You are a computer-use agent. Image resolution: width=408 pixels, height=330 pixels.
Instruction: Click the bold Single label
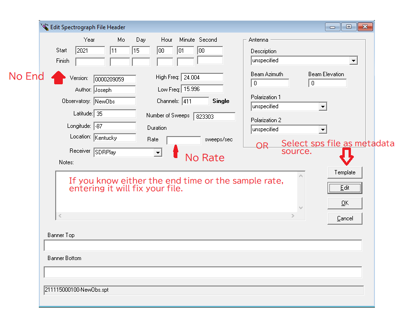click(x=221, y=101)
